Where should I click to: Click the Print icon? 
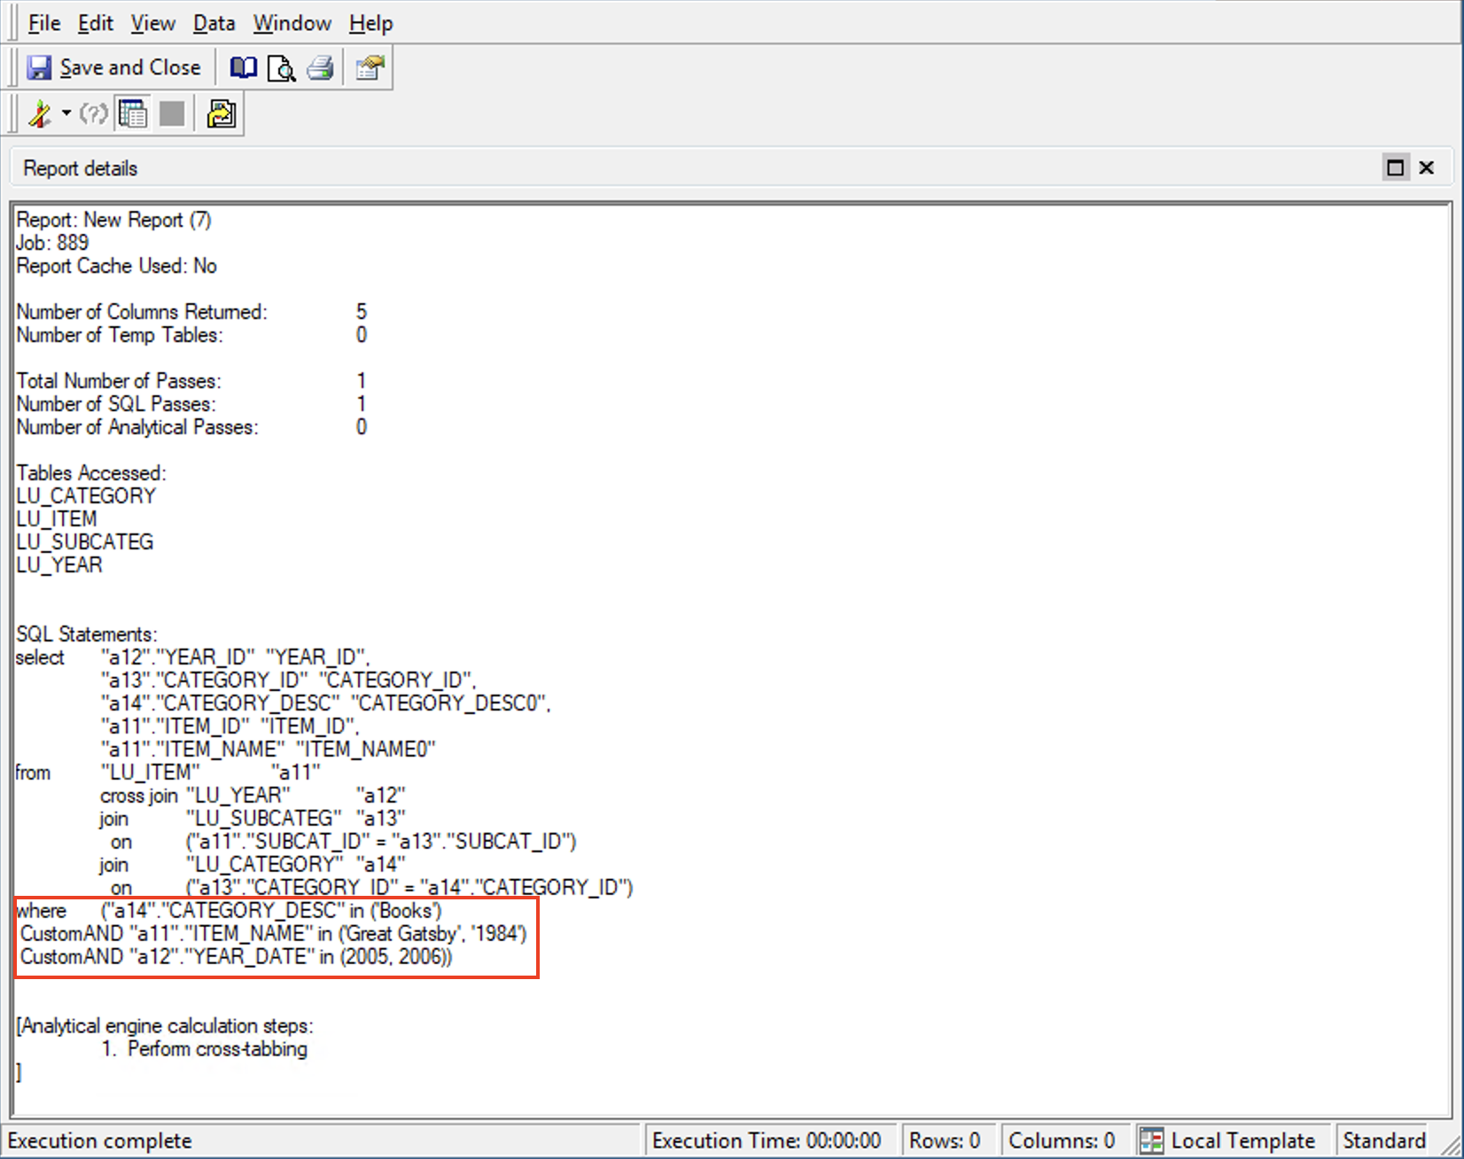[x=320, y=67]
